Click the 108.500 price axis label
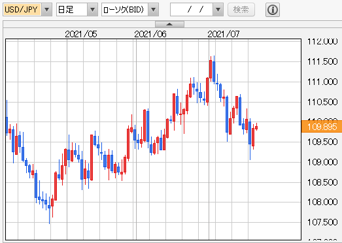The image size is (342, 243). (x=322, y=182)
